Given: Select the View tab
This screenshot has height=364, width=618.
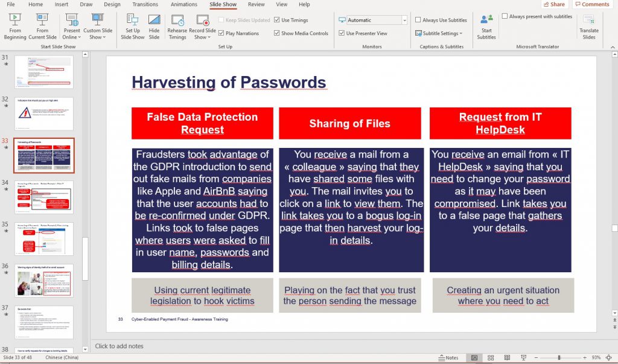Looking at the screenshot, I should 281,4.
